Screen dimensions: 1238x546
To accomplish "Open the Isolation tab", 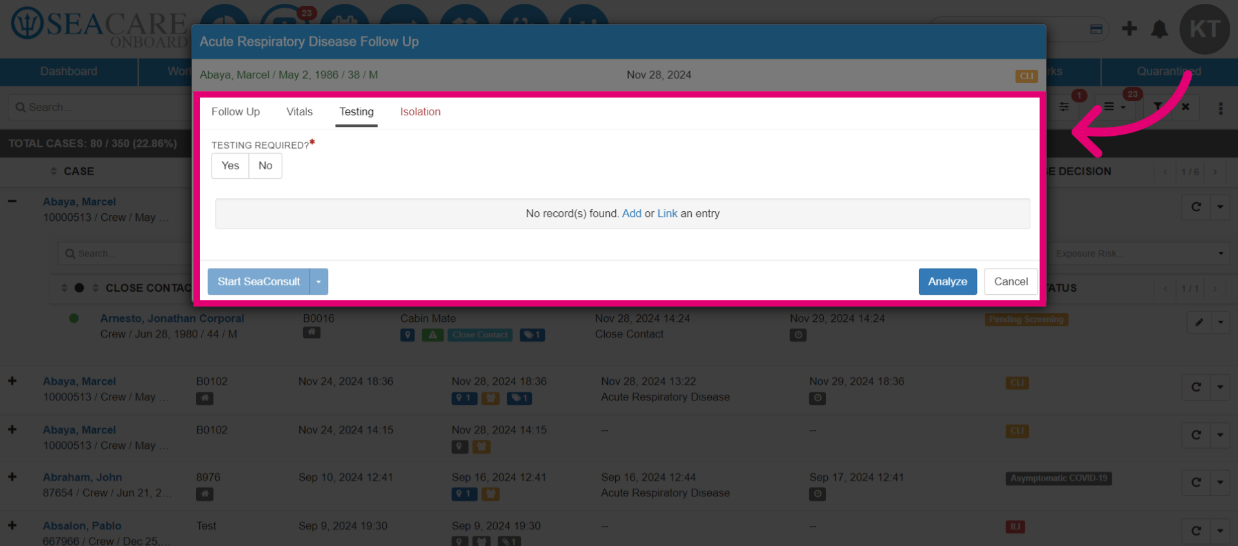I will click(x=420, y=111).
